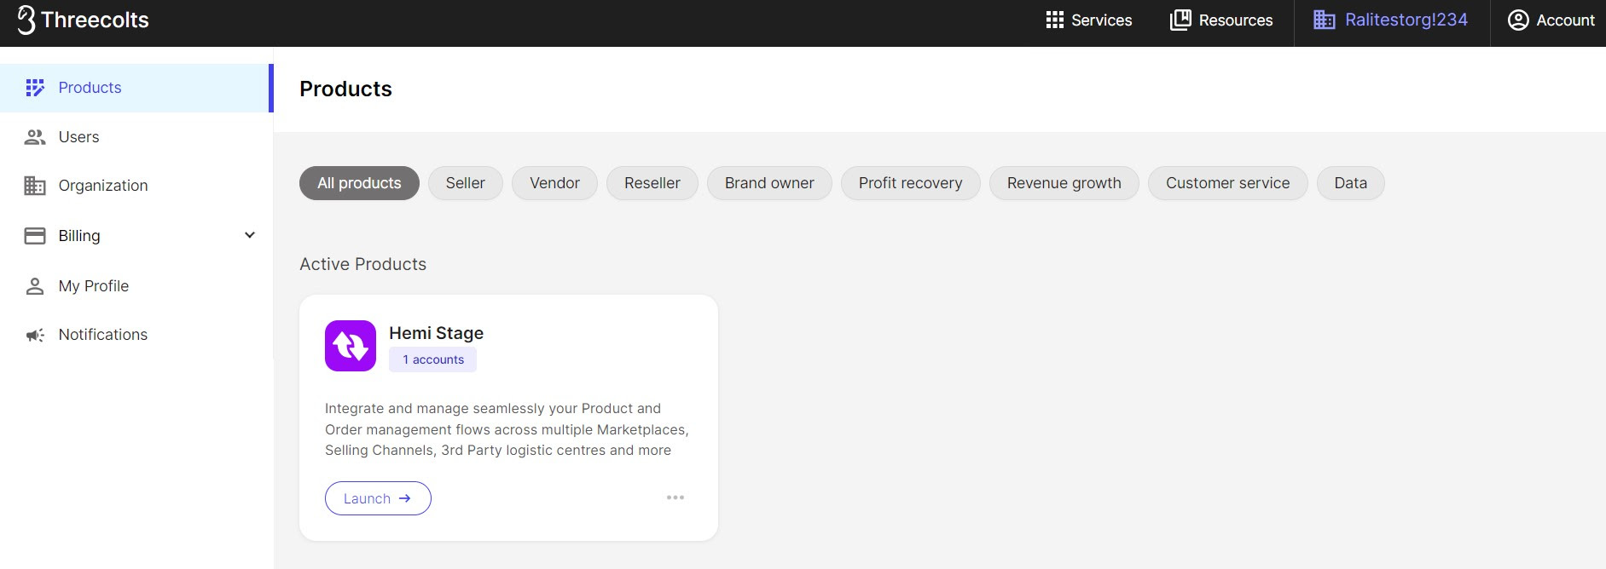Filter products by Reseller
Viewport: 1606px width, 569px height.
tap(652, 183)
